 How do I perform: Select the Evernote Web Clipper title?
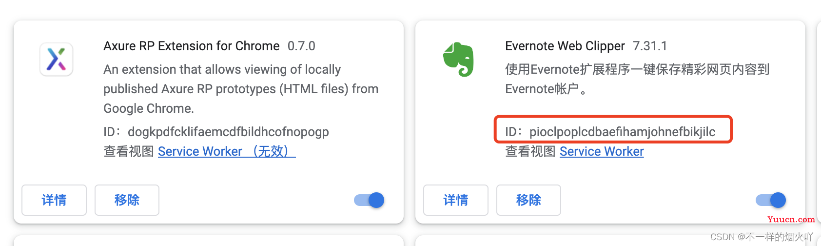[x=565, y=46]
